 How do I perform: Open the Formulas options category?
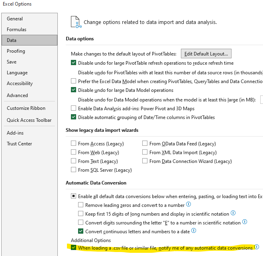tap(29, 30)
